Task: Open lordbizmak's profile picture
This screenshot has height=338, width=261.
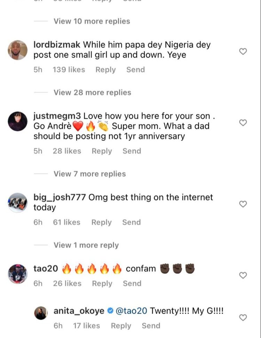Action: pyautogui.click(x=17, y=50)
